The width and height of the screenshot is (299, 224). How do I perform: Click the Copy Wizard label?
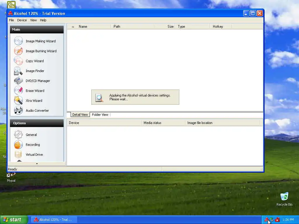pos(35,61)
